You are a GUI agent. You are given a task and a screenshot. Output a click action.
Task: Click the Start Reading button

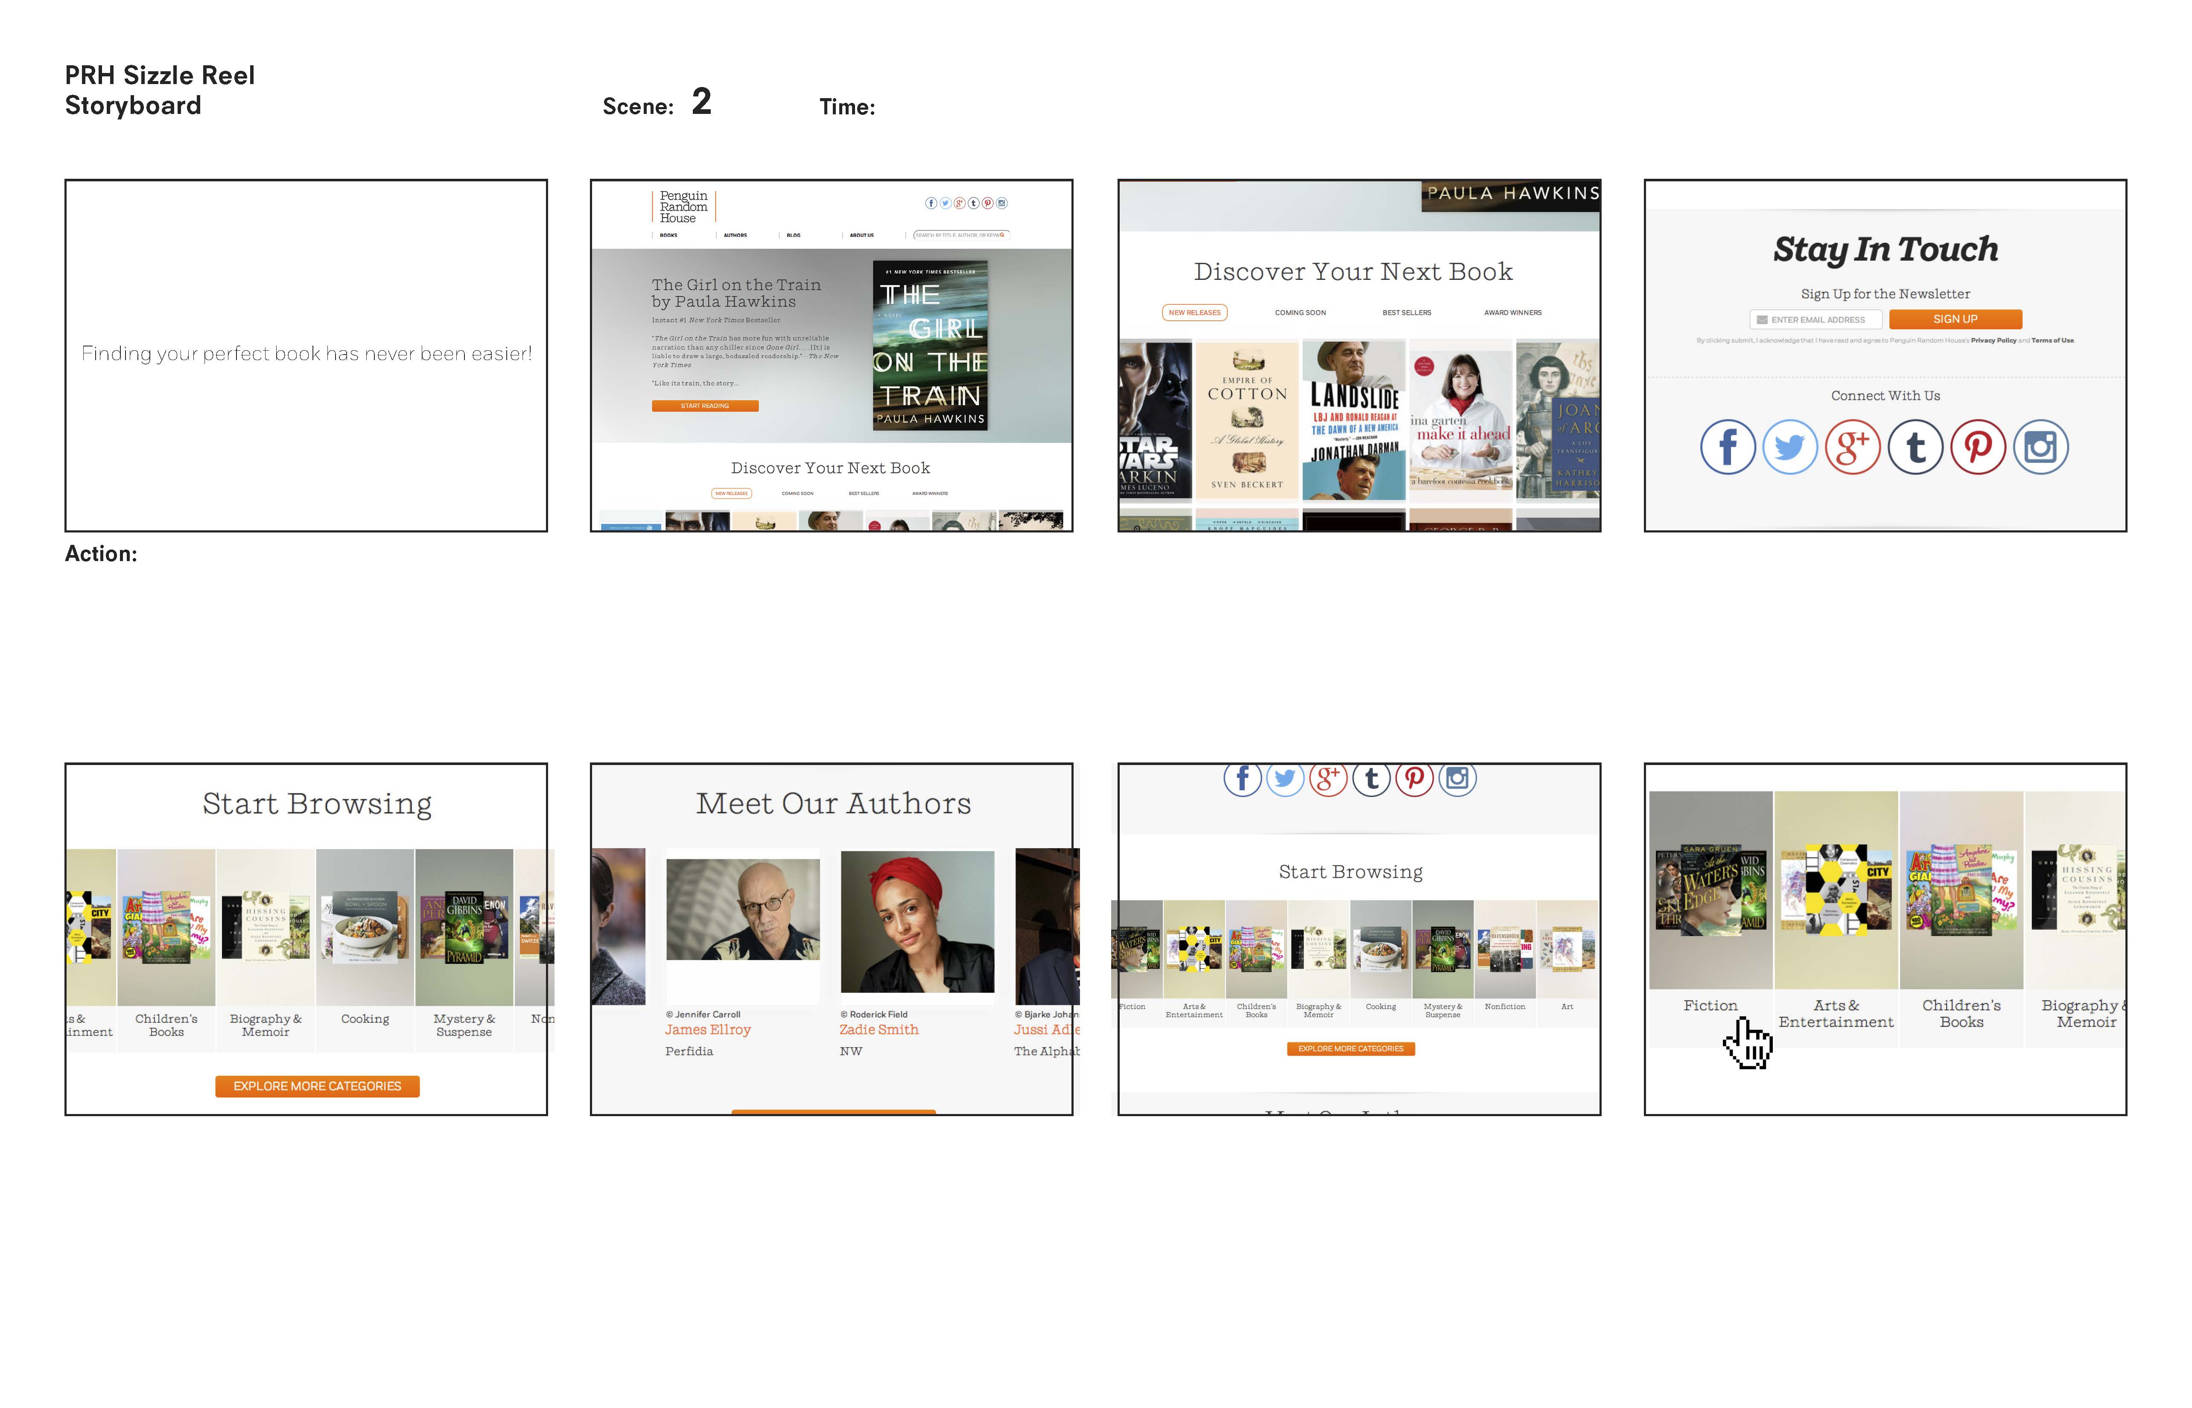[x=705, y=406]
